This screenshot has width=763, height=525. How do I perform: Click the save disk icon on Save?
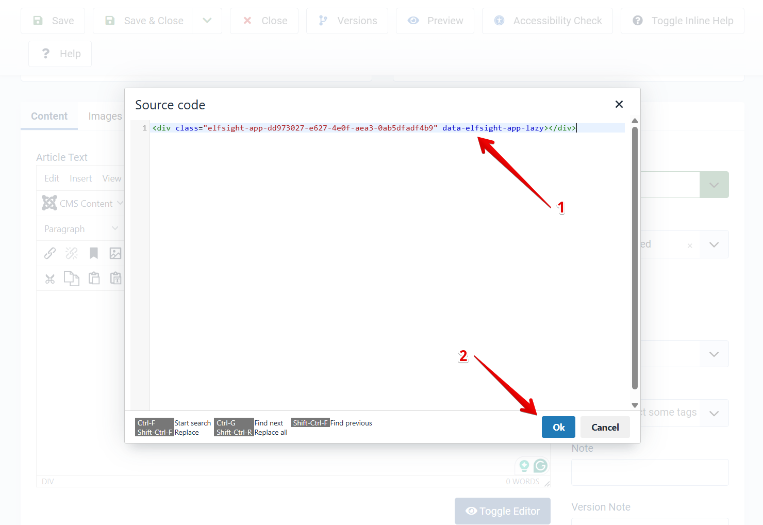click(x=38, y=21)
